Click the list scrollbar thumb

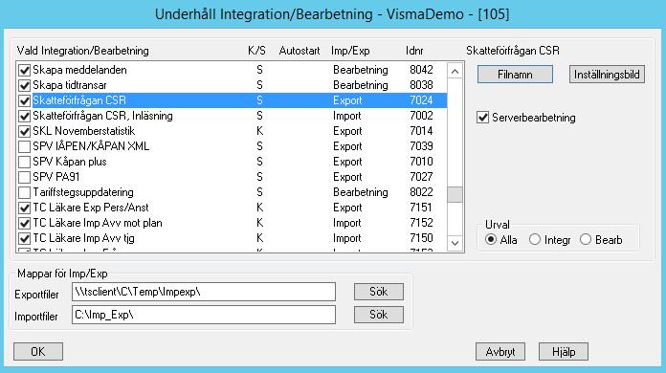tap(455, 195)
